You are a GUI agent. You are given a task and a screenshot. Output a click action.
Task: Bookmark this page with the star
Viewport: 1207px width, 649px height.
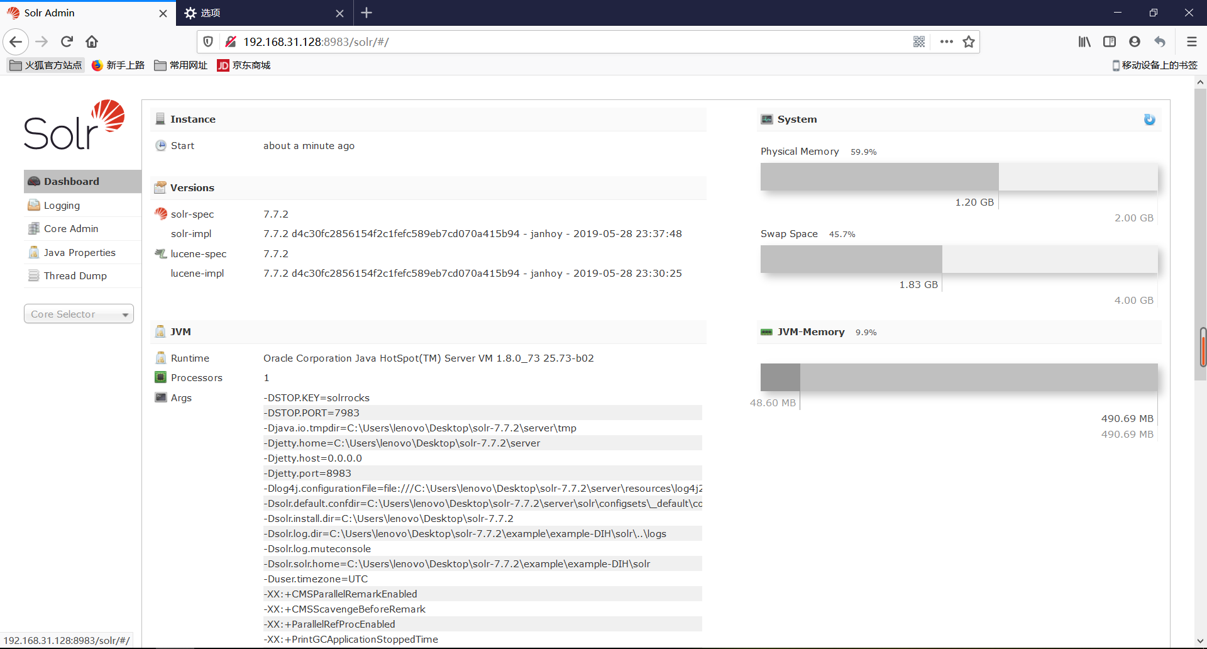[x=969, y=42]
